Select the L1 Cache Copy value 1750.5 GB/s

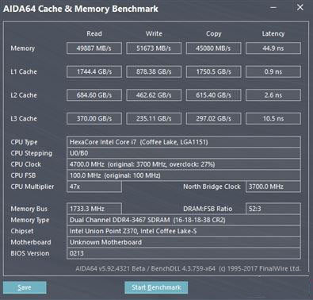coord(213,71)
